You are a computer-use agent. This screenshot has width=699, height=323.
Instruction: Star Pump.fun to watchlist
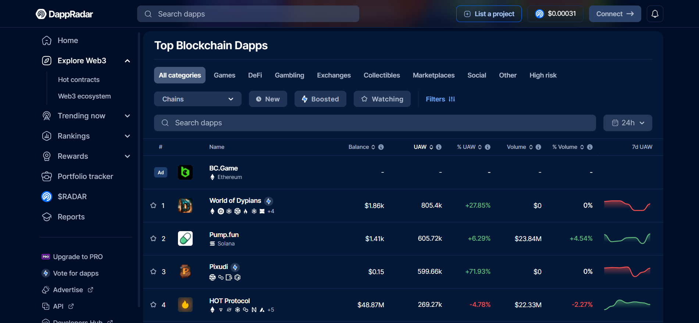pyautogui.click(x=153, y=238)
